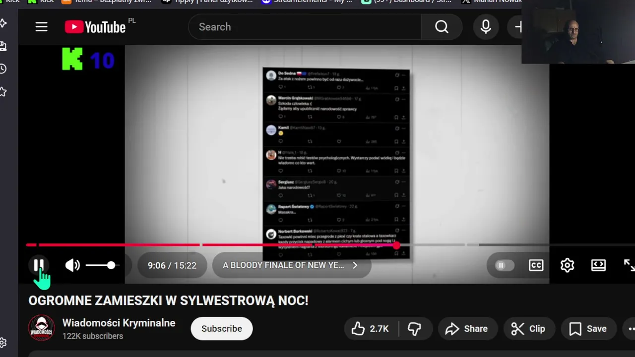Image resolution: width=635 pixels, height=357 pixels.
Task: Open chapter list A BLOODY FINALE OF NEW YE...
Action: click(x=291, y=265)
